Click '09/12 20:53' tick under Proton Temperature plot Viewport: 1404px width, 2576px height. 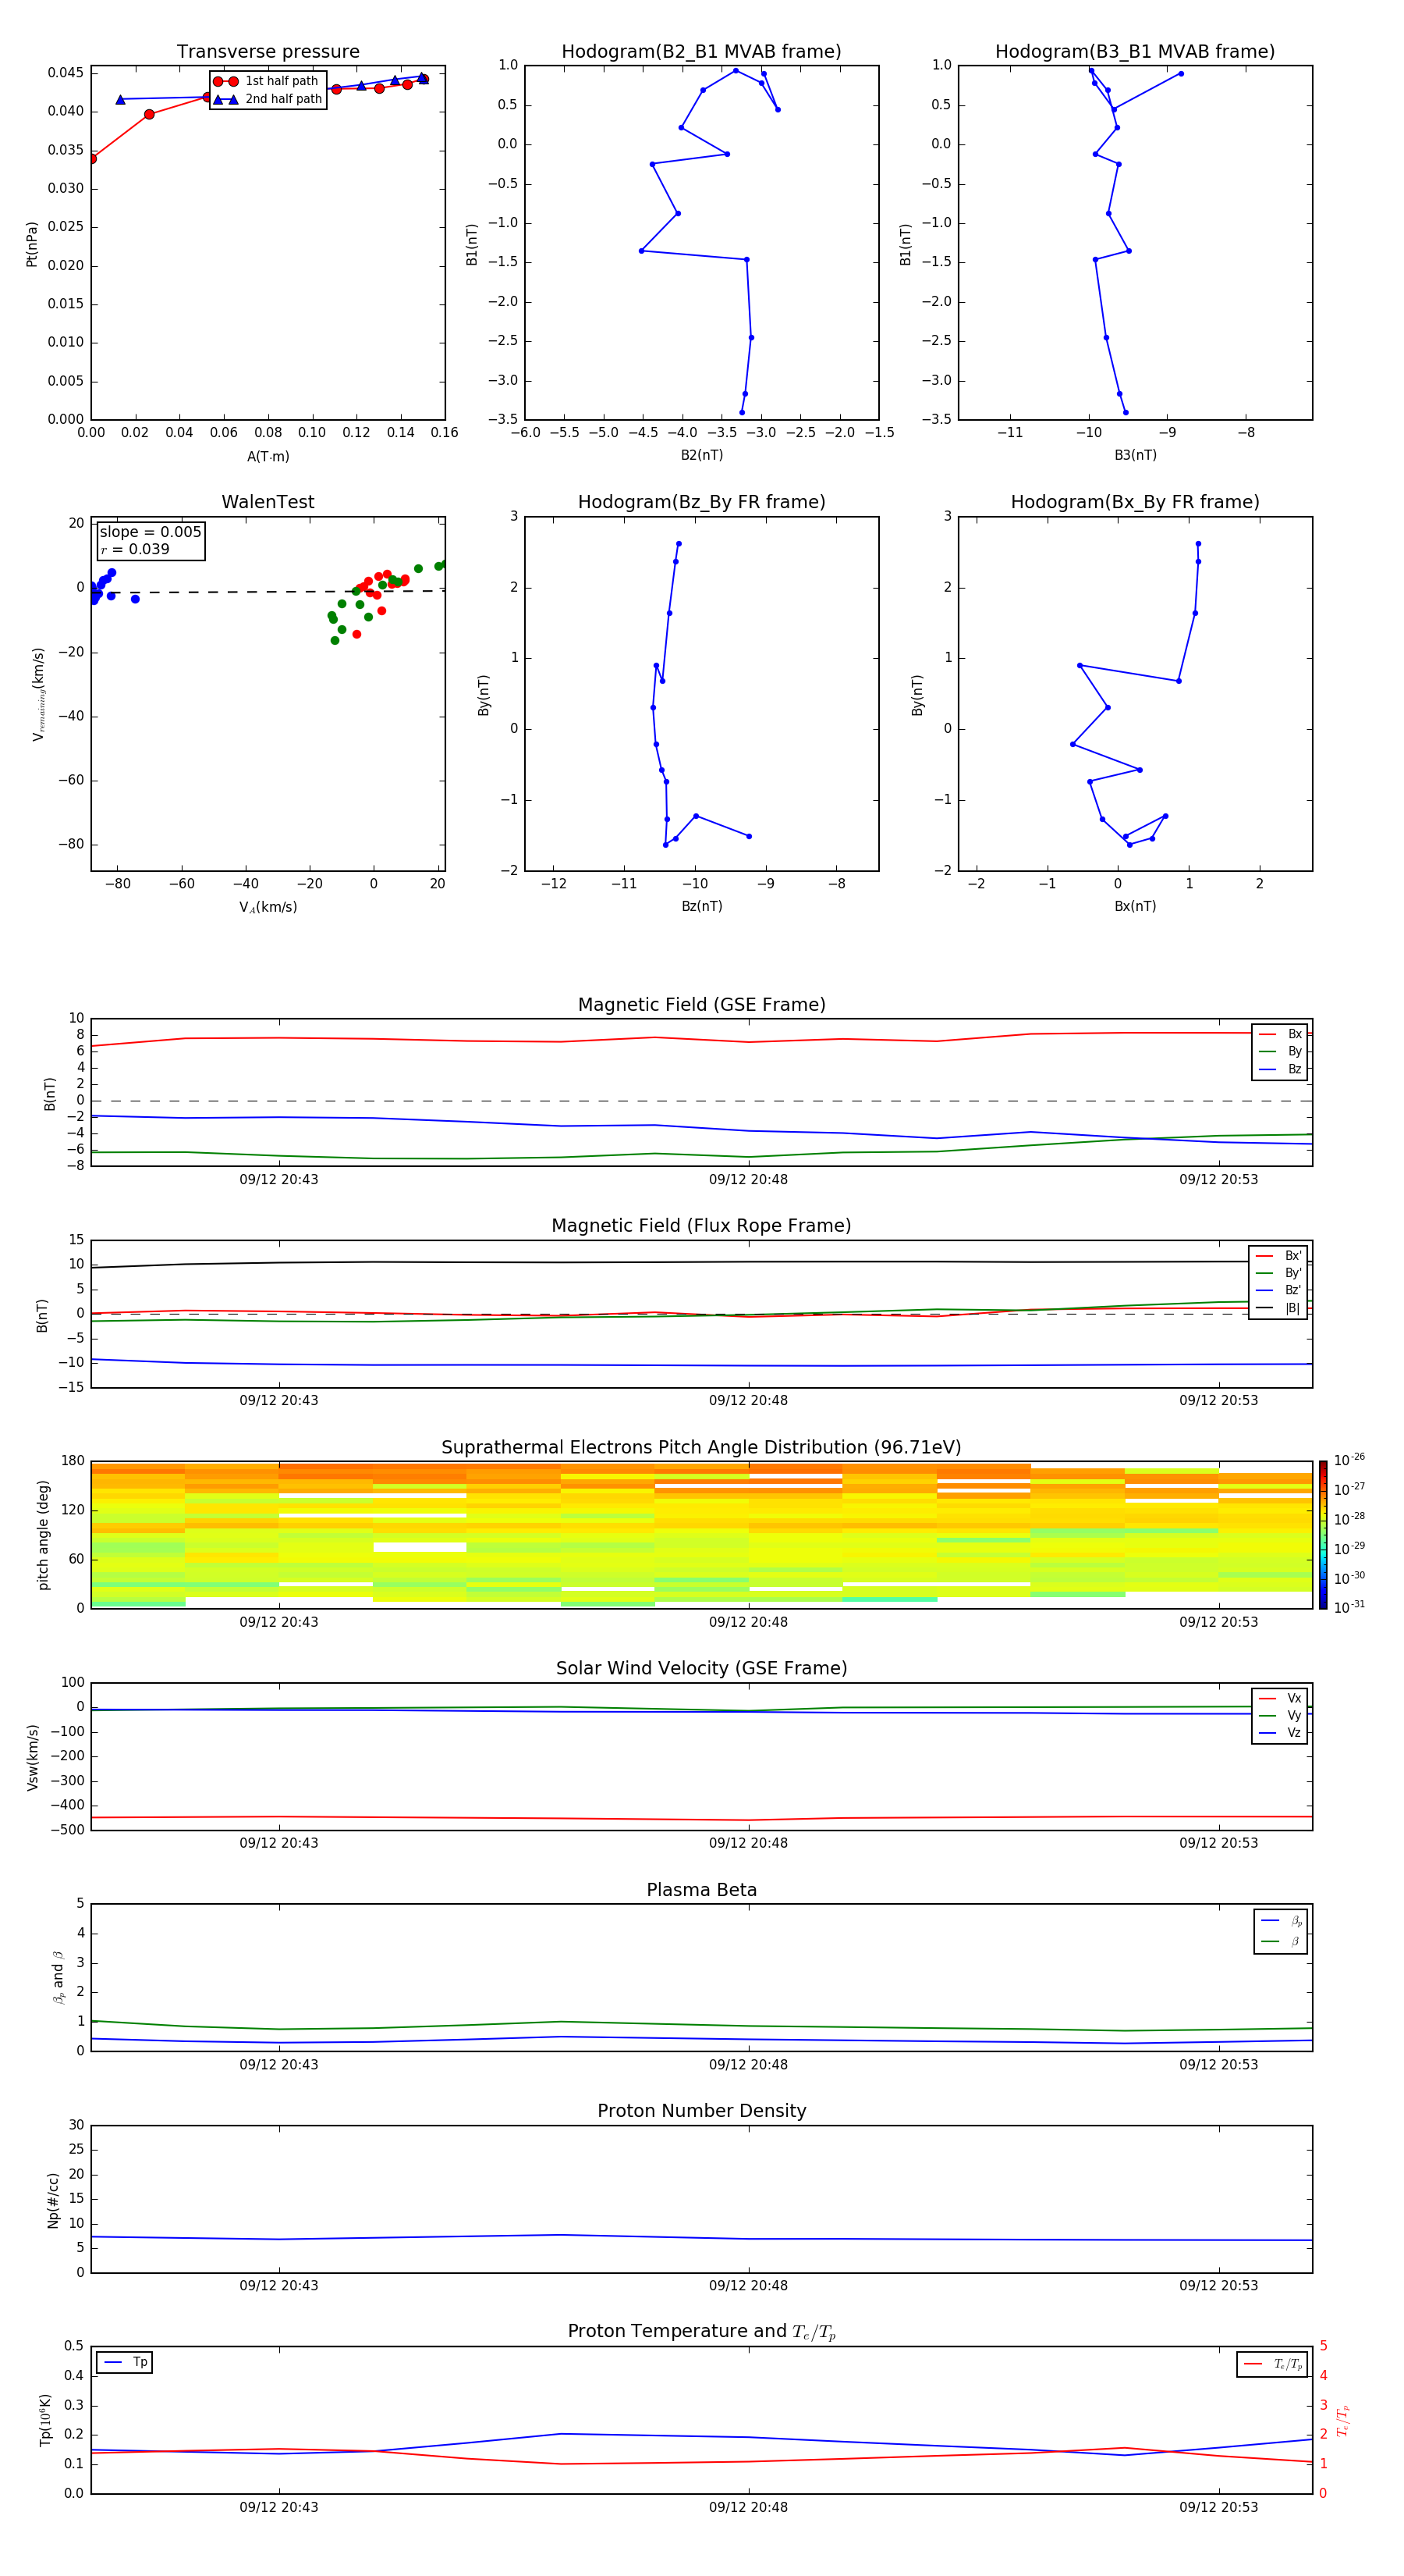pyautogui.click(x=1218, y=2507)
